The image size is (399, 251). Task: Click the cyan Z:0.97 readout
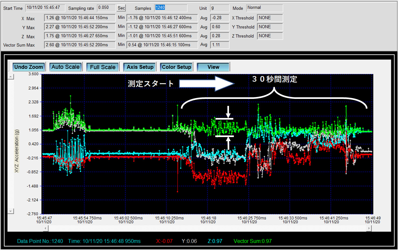pyautogui.click(x=215, y=241)
